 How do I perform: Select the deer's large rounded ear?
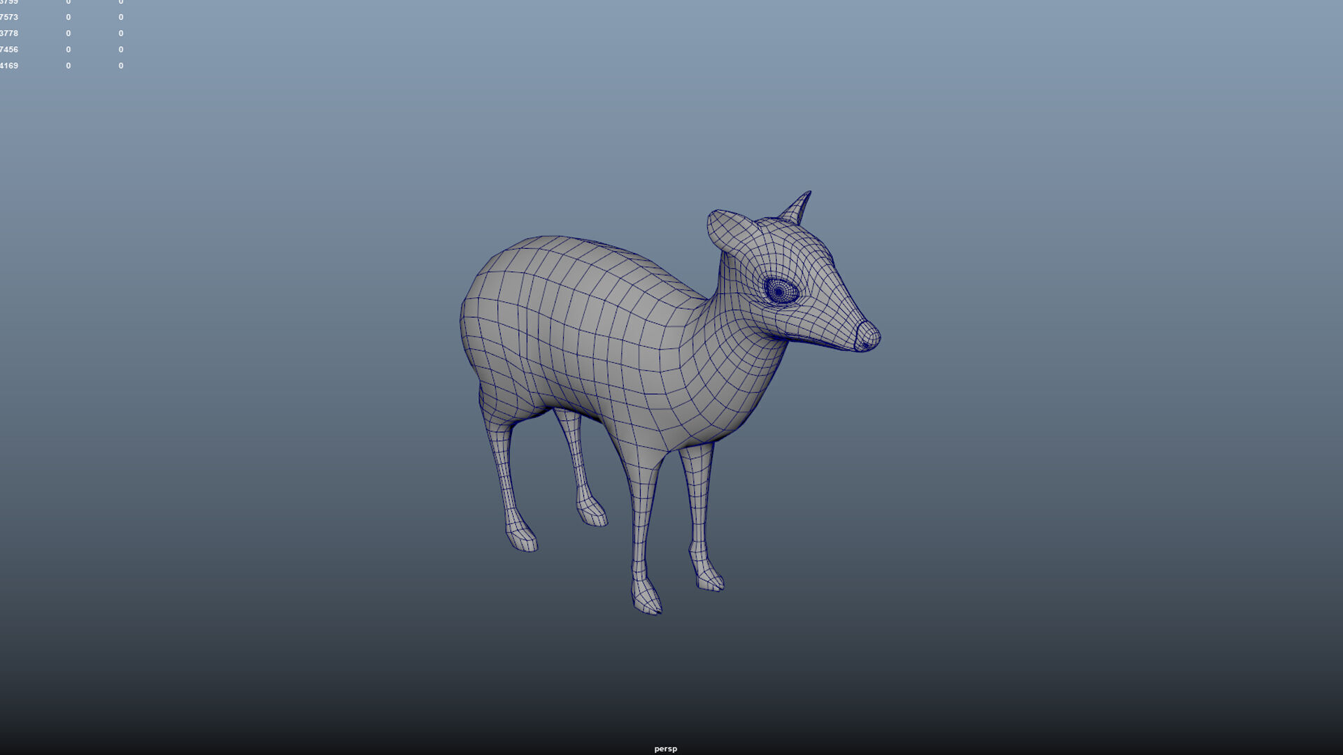click(730, 231)
